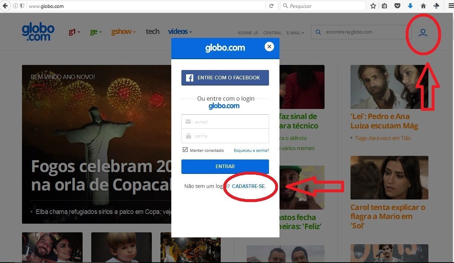Focus the e-mail input field
The image size is (454, 263).
tap(225, 122)
